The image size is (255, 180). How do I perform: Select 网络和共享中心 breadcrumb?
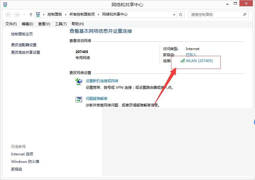point(115,14)
